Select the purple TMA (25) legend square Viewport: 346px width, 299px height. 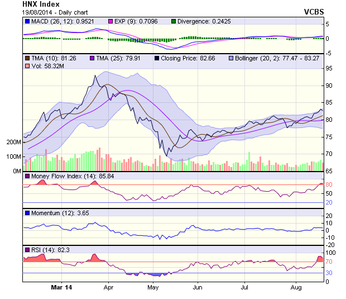(x=92, y=58)
